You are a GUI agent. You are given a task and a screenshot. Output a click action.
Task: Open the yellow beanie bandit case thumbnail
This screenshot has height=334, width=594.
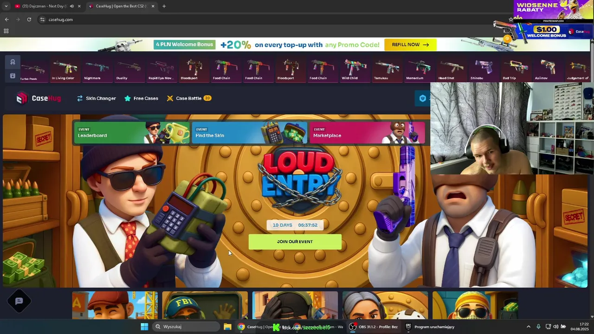pos(475,305)
